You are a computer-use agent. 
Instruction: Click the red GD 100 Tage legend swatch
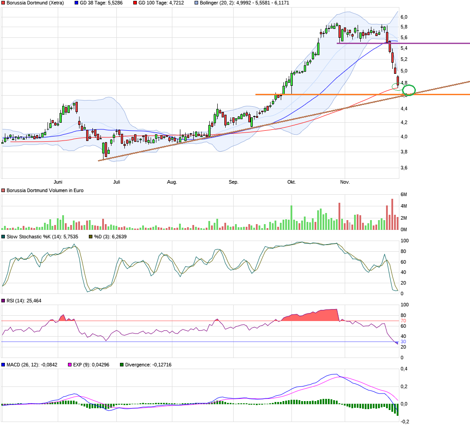135,3
